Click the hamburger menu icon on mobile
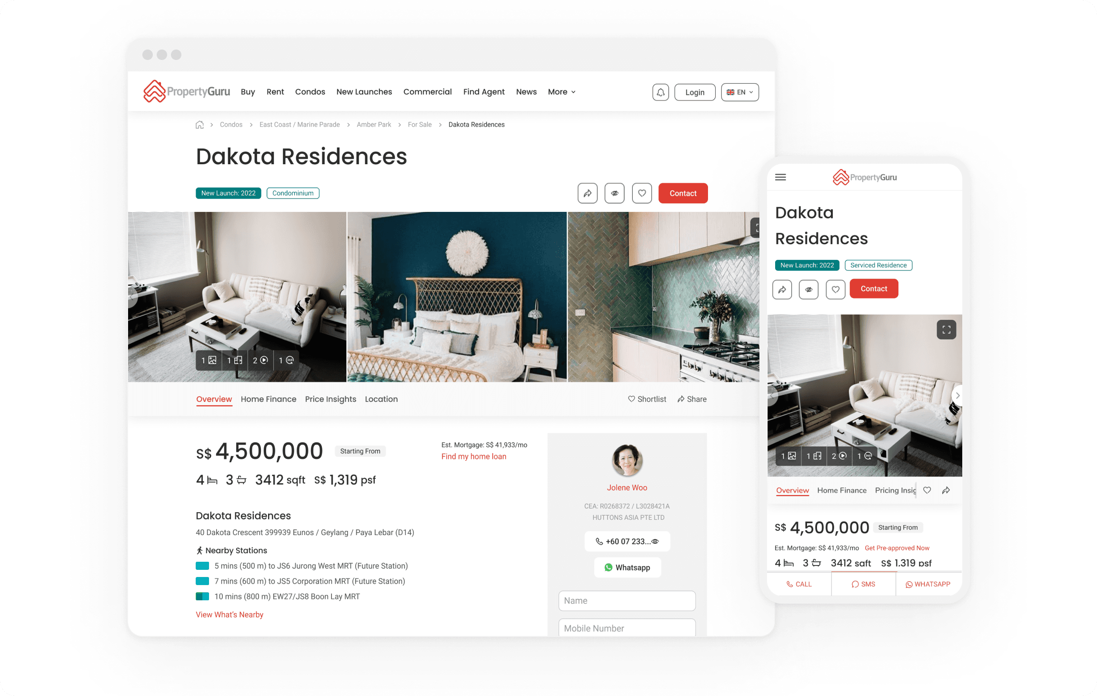 coord(780,178)
